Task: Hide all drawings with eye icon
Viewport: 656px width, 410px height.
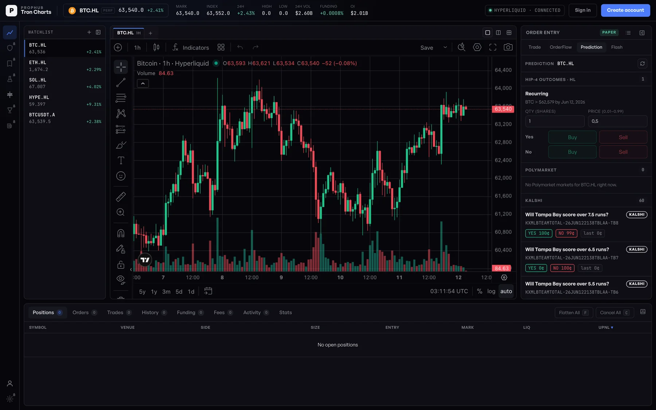Action: tap(121, 280)
